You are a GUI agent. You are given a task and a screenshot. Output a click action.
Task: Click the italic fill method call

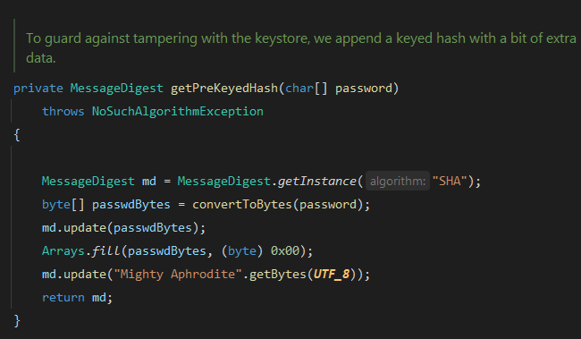106,250
